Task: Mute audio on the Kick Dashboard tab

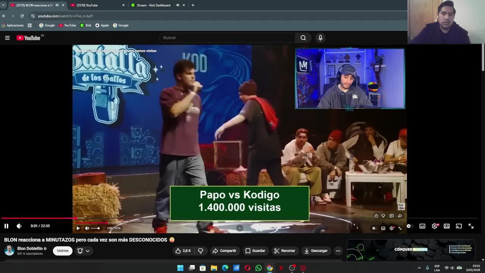Action: coord(178,5)
